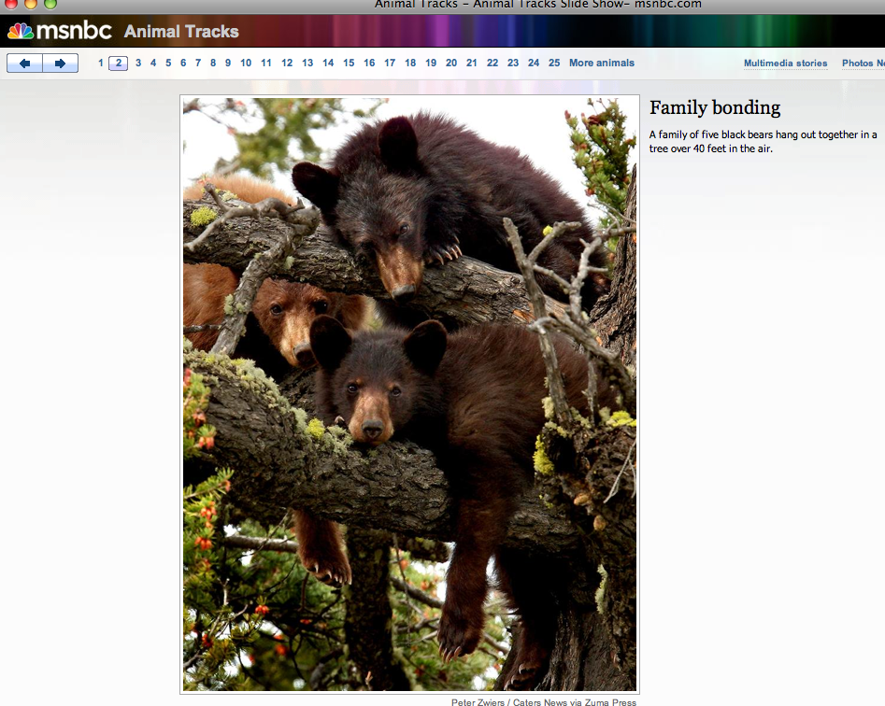Open the More animals link
885x706 pixels.
(601, 64)
